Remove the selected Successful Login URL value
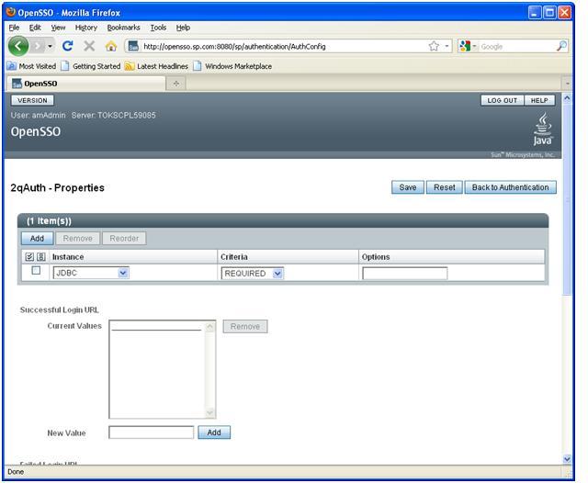 pos(245,326)
